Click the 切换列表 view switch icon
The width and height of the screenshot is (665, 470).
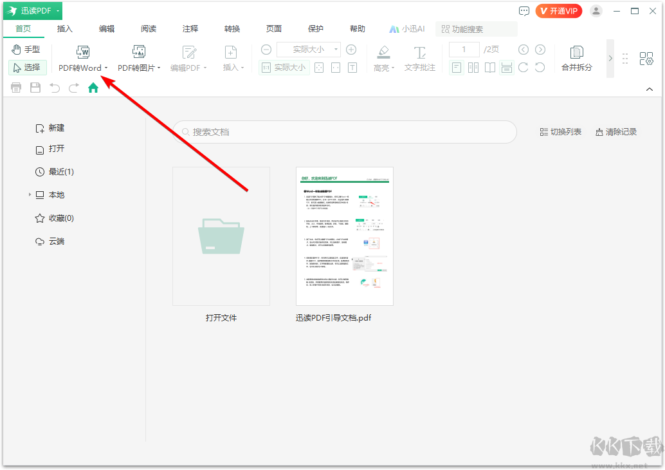559,131
